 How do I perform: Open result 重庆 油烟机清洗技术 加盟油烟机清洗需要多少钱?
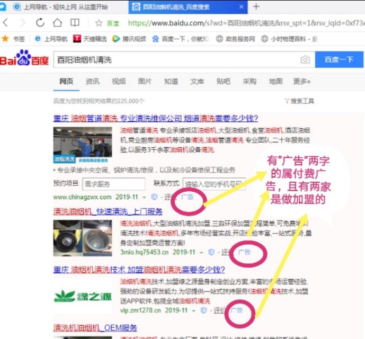coord(139,270)
